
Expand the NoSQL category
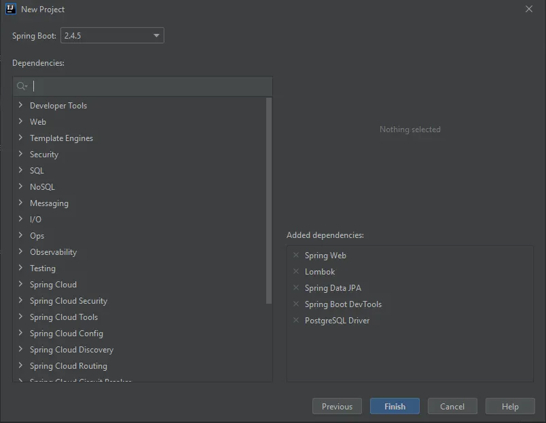pyautogui.click(x=20, y=186)
